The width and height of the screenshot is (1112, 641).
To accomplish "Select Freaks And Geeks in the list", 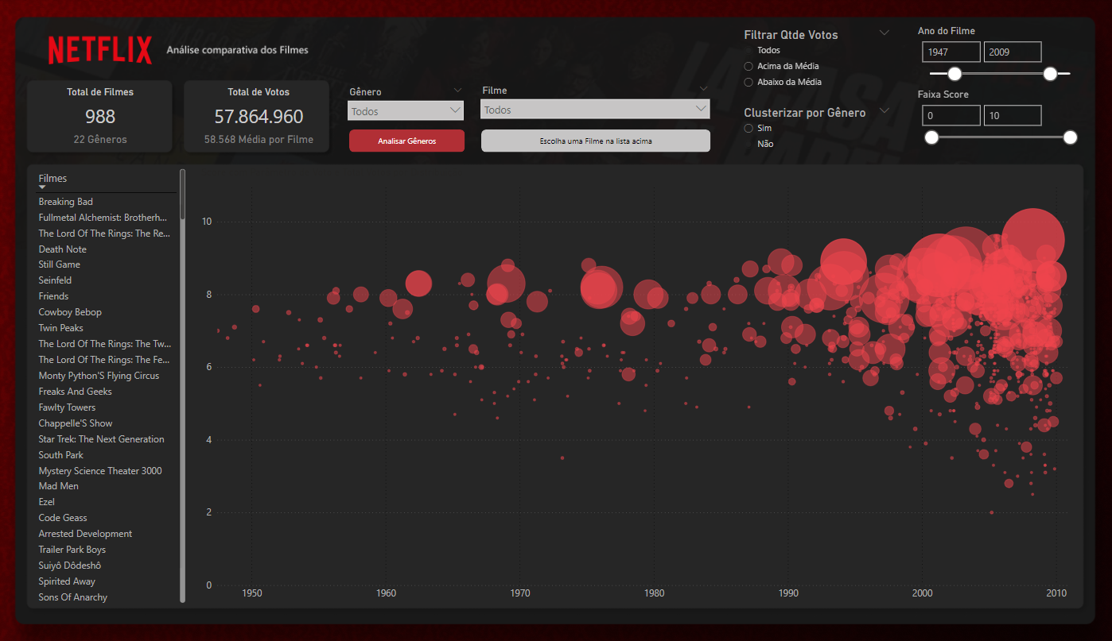I will click(75, 392).
